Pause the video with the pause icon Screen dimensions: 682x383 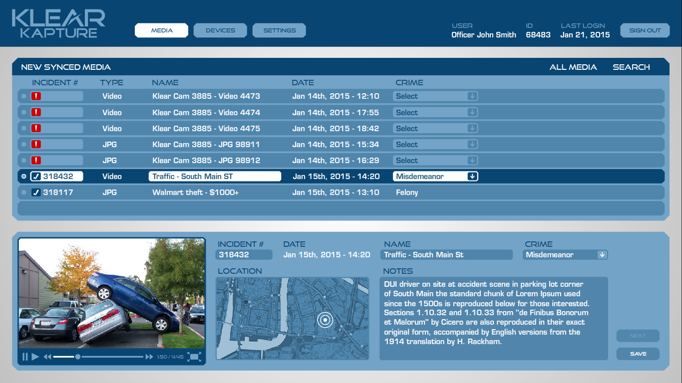pos(24,357)
